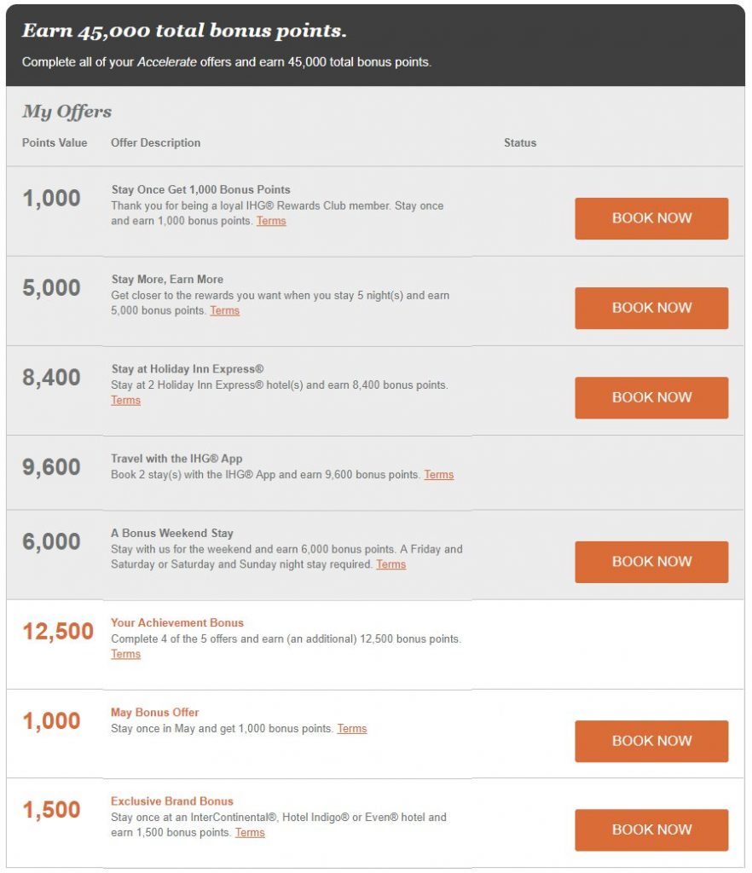752x873 pixels.
Task: Open Terms for Exclusive Brand Bonus
Action: tap(250, 833)
